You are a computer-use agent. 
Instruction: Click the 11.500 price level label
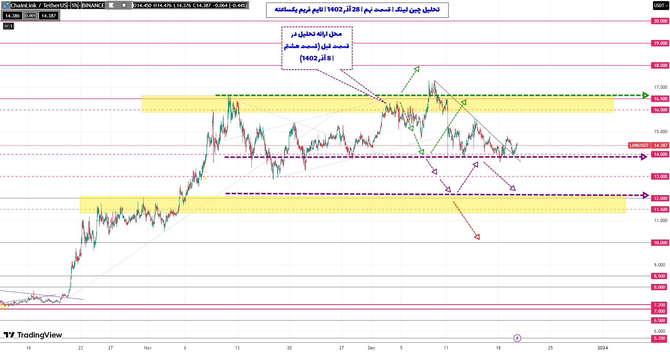click(660, 209)
